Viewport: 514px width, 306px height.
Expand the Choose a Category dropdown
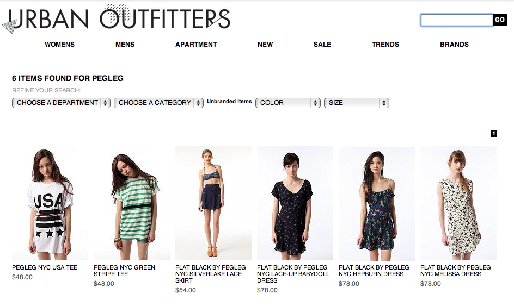coord(158,103)
